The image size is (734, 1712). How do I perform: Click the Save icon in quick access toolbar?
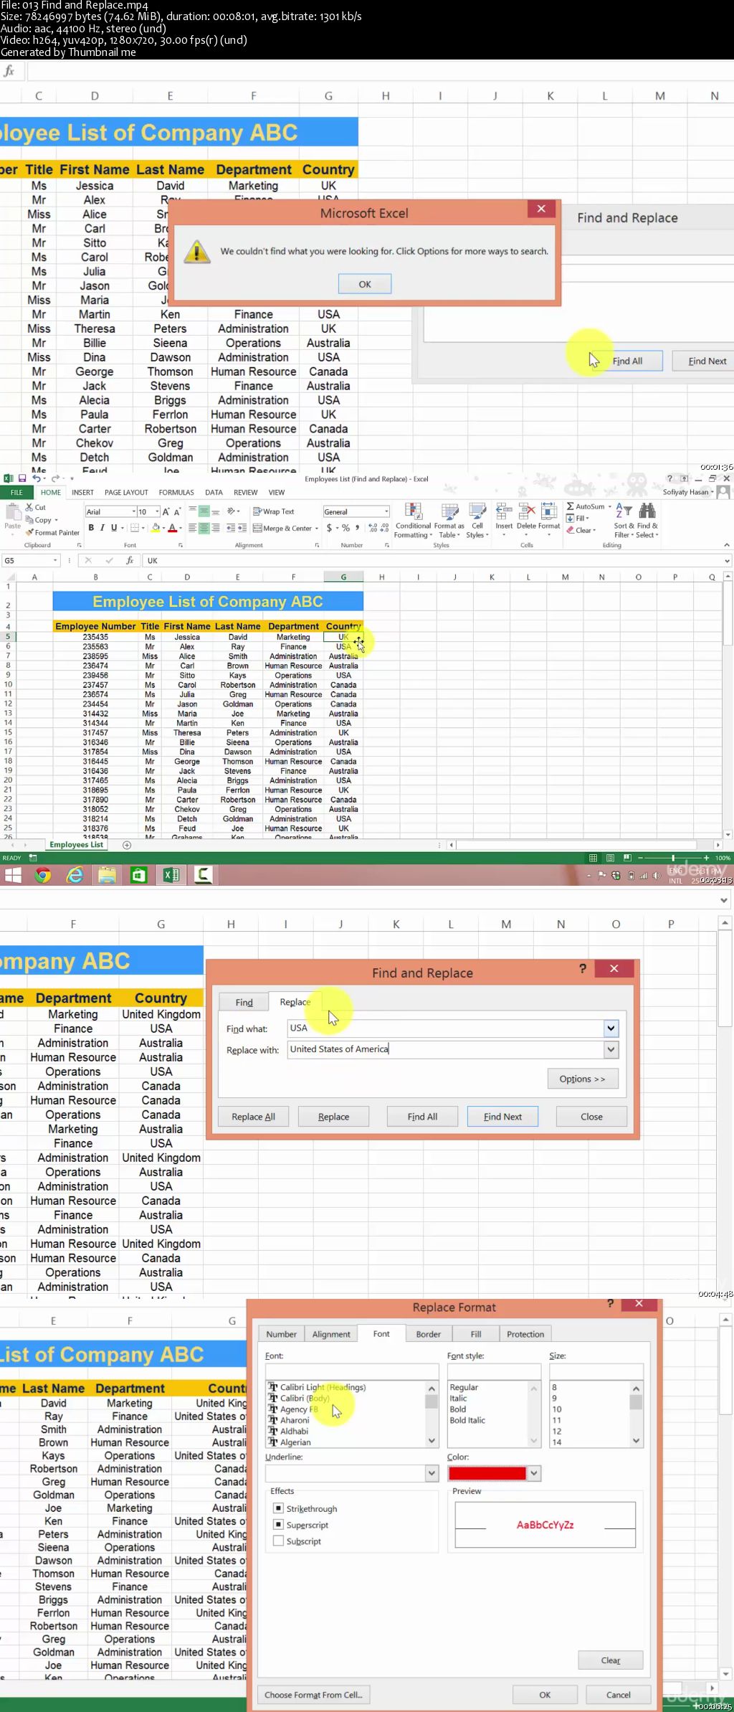tap(22, 478)
